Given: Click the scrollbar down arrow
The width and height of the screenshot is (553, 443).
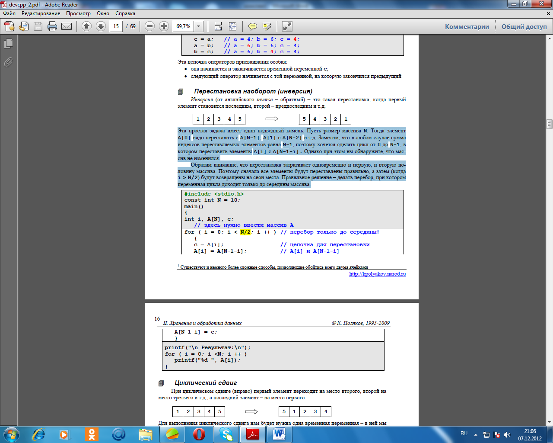Looking at the screenshot, I should point(550,422).
